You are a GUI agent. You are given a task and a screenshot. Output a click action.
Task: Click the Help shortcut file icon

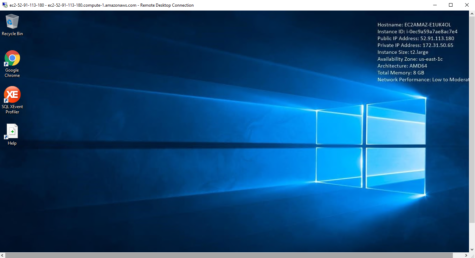(12, 132)
